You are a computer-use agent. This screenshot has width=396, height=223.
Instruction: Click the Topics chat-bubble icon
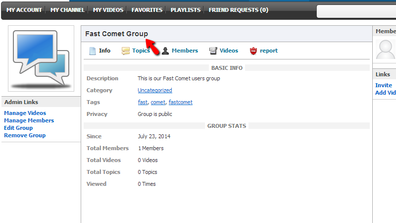click(x=126, y=51)
